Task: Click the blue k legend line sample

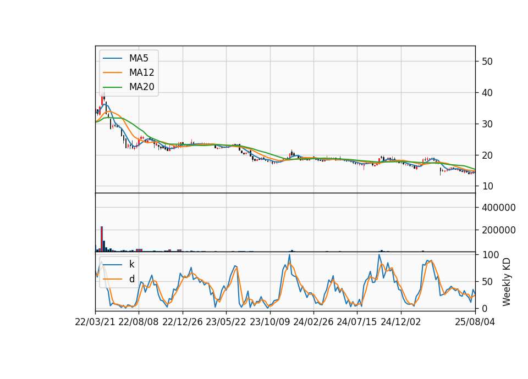Action: 112,265
